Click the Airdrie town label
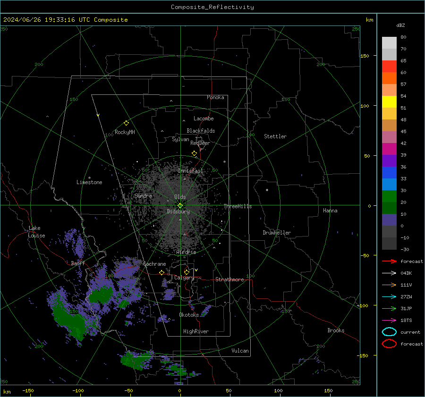This screenshot has width=425, height=397. (186, 252)
